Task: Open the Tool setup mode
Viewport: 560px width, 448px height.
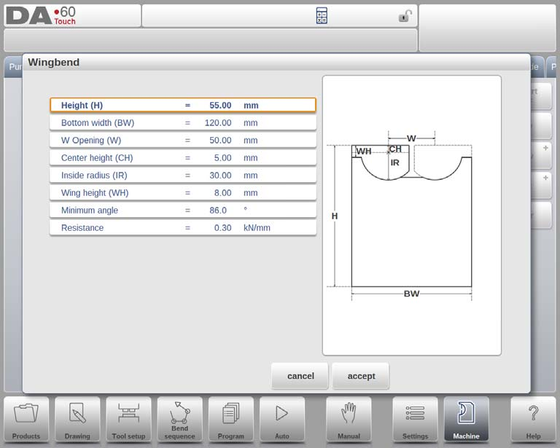Action: (x=128, y=420)
